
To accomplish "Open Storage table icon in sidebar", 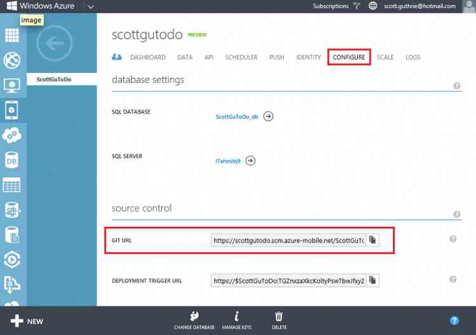I will [11, 185].
